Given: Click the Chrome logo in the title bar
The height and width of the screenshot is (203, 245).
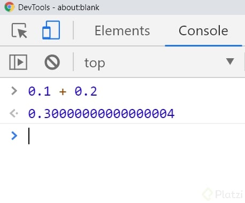Looking at the screenshot, I should click(10, 7).
